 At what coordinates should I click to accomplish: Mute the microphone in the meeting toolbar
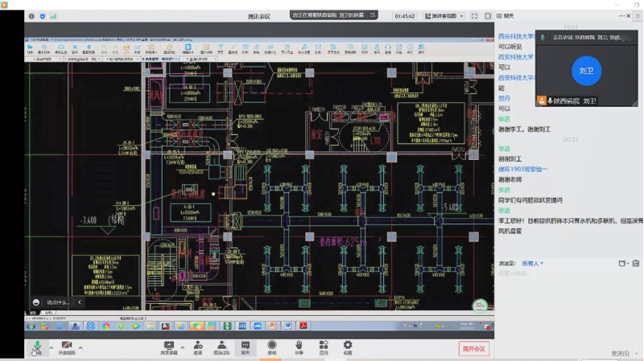(x=35, y=347)
